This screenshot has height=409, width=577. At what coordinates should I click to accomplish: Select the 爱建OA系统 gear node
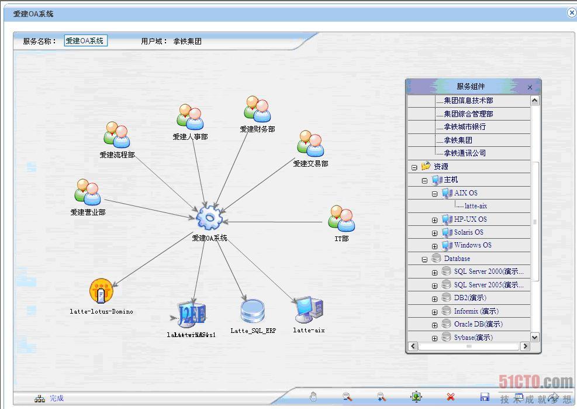point(209,218)
